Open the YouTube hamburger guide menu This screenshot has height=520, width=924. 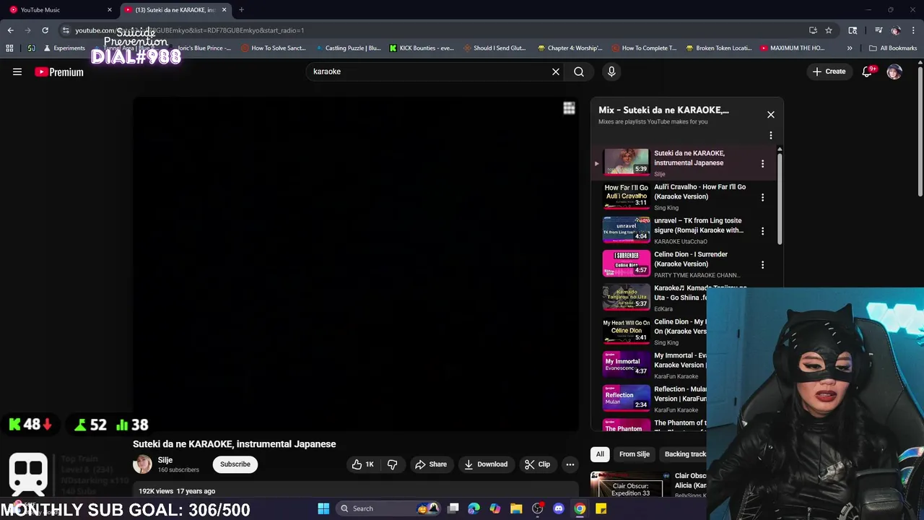pyautogui.click(x=17, y=71)
